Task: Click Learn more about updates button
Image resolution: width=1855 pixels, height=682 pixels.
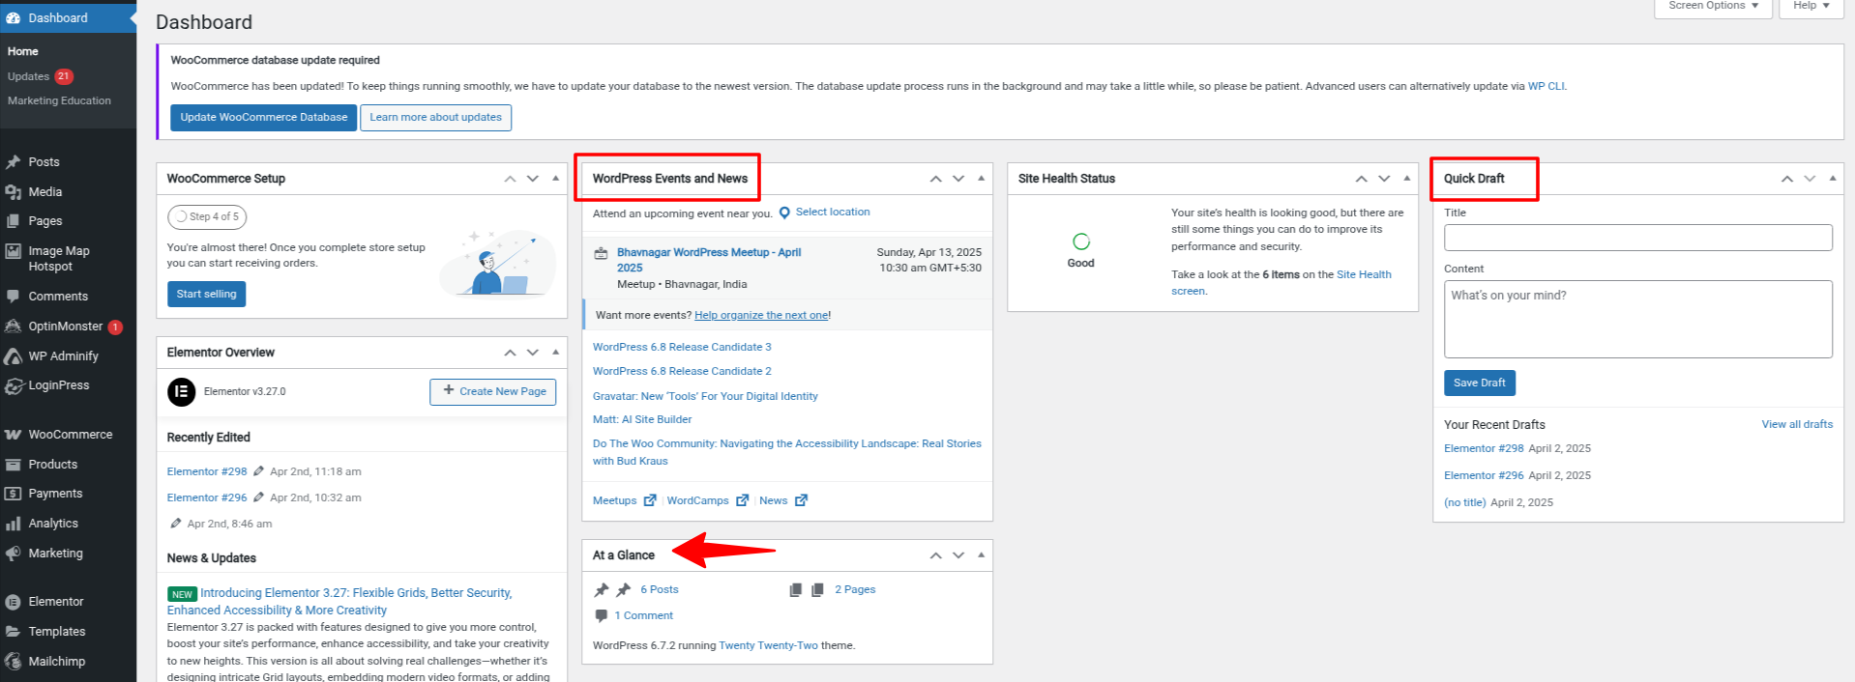Action: pyautogui.click(x=435, y=118)
